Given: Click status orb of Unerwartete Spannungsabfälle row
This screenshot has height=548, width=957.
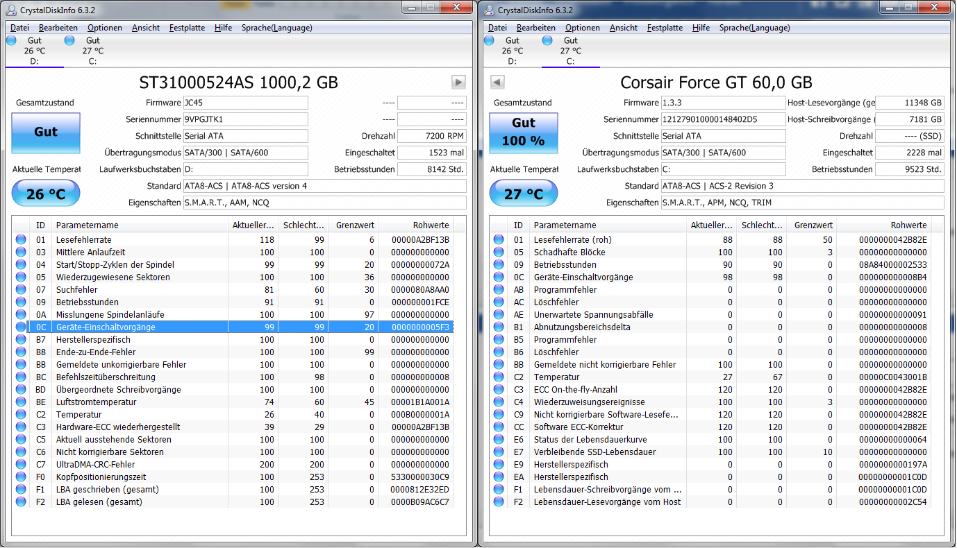Looking at the screenshot, I should (499, 315).
